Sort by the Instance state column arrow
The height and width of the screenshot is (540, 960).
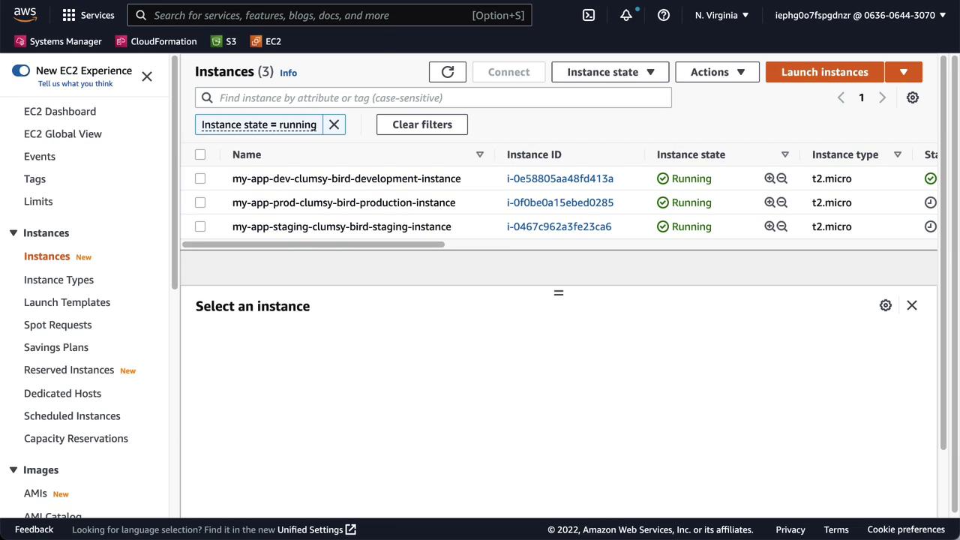(x=785, y=154)
